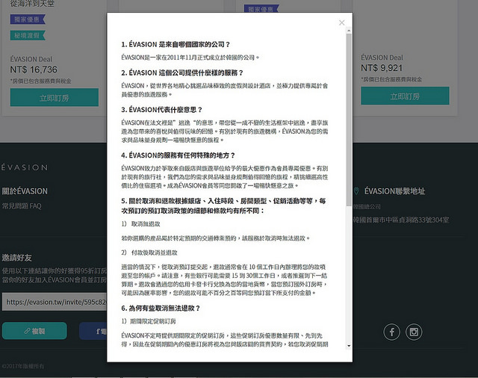Click the location pin icon beside ÉVASION聯繫地址

tap(356, 191)
